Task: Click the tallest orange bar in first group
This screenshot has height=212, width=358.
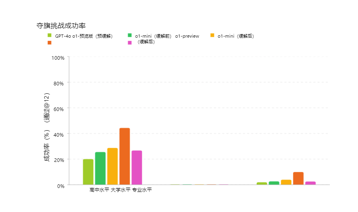Action: [x=125, y=156]
